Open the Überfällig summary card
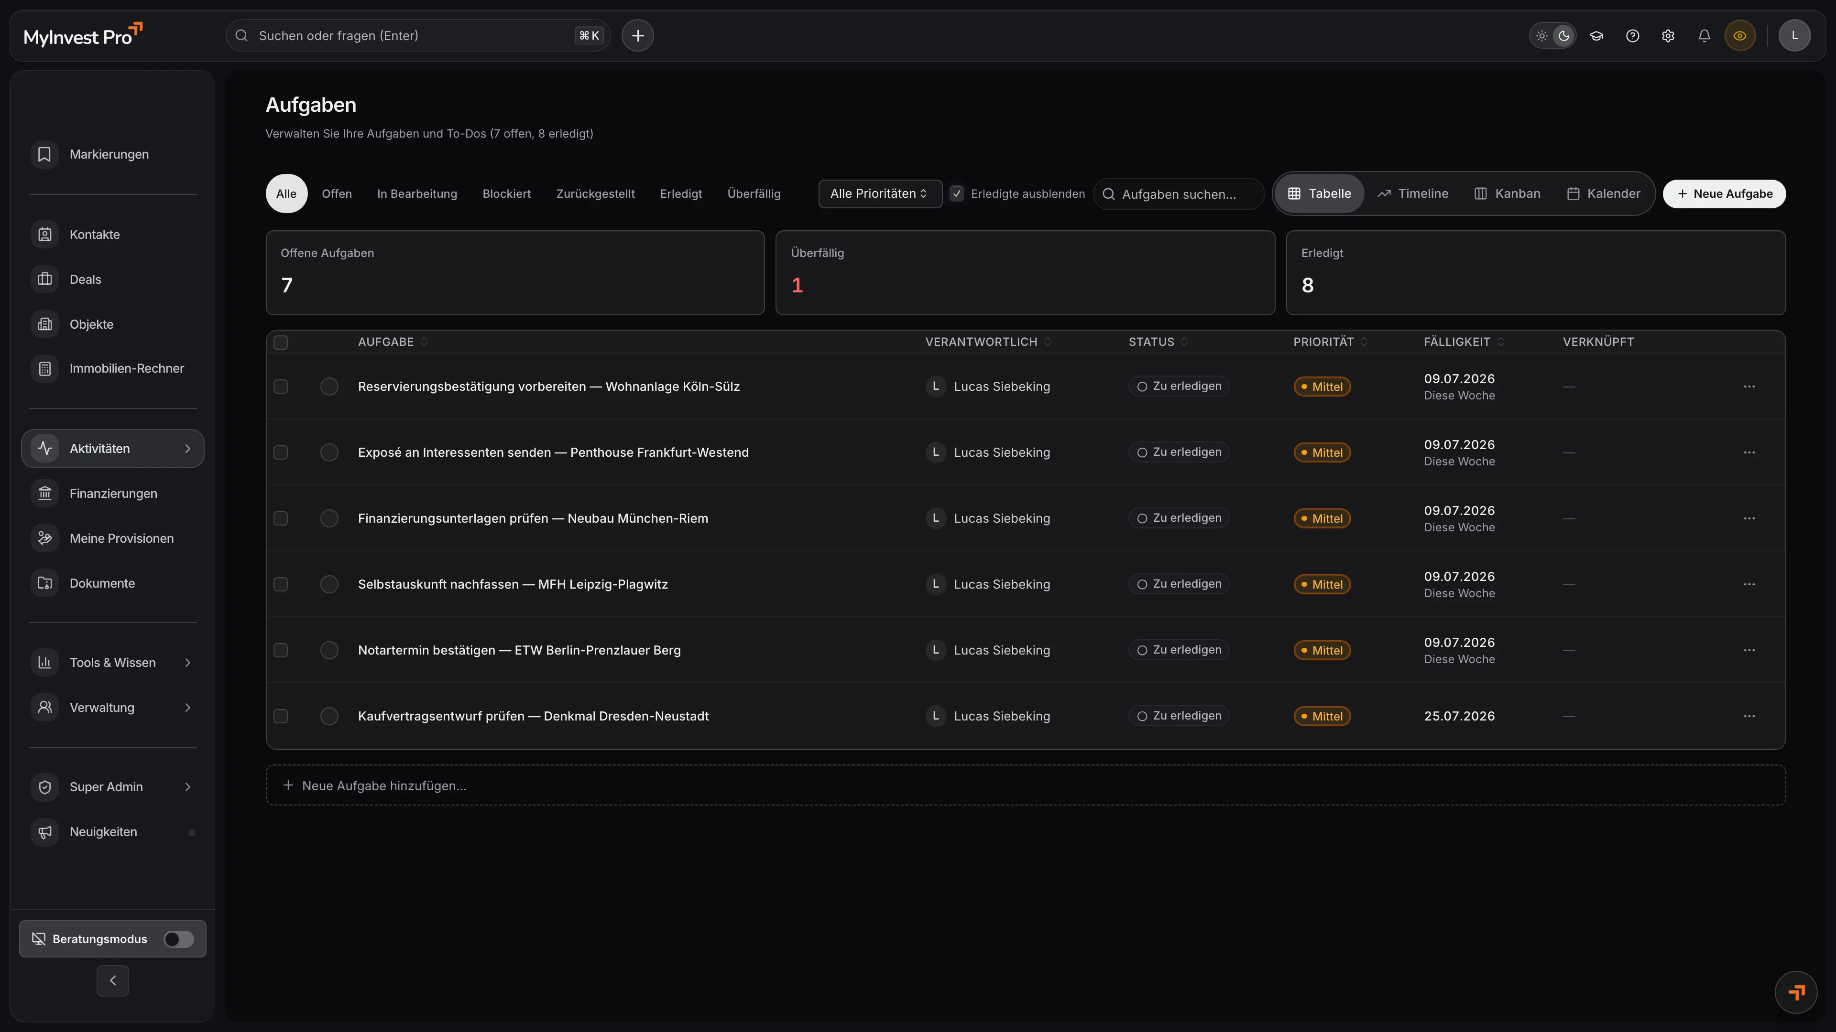Screen dimensions: 1836x1032 1025,273
